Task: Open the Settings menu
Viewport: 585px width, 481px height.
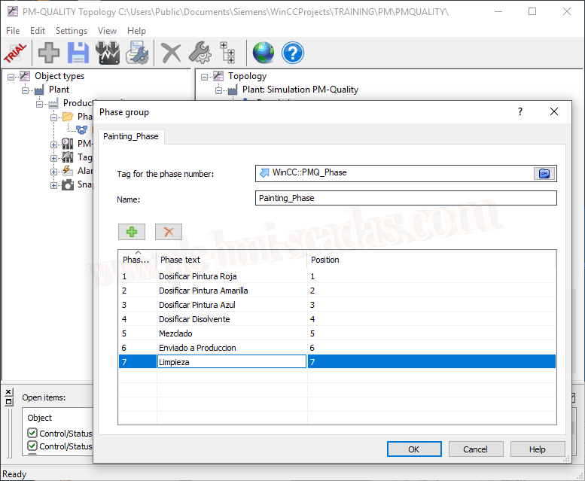Action: click(72, 31)
